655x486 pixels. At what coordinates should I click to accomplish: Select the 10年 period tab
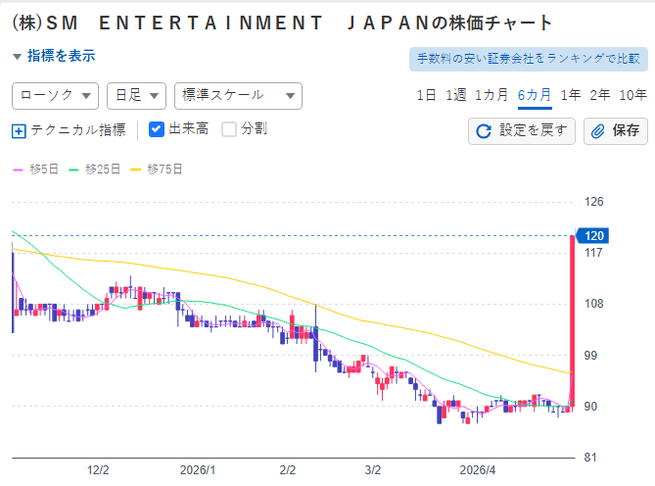click(x=632, y=95)
